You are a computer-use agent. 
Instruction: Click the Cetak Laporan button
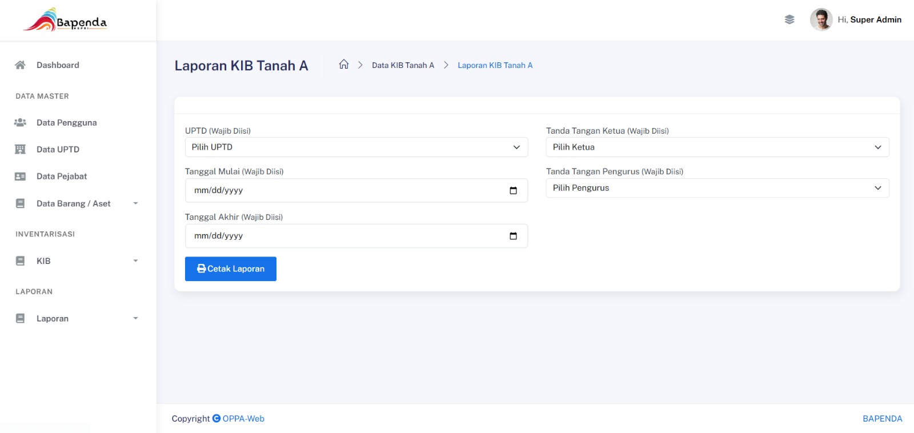tap(231, 269)
